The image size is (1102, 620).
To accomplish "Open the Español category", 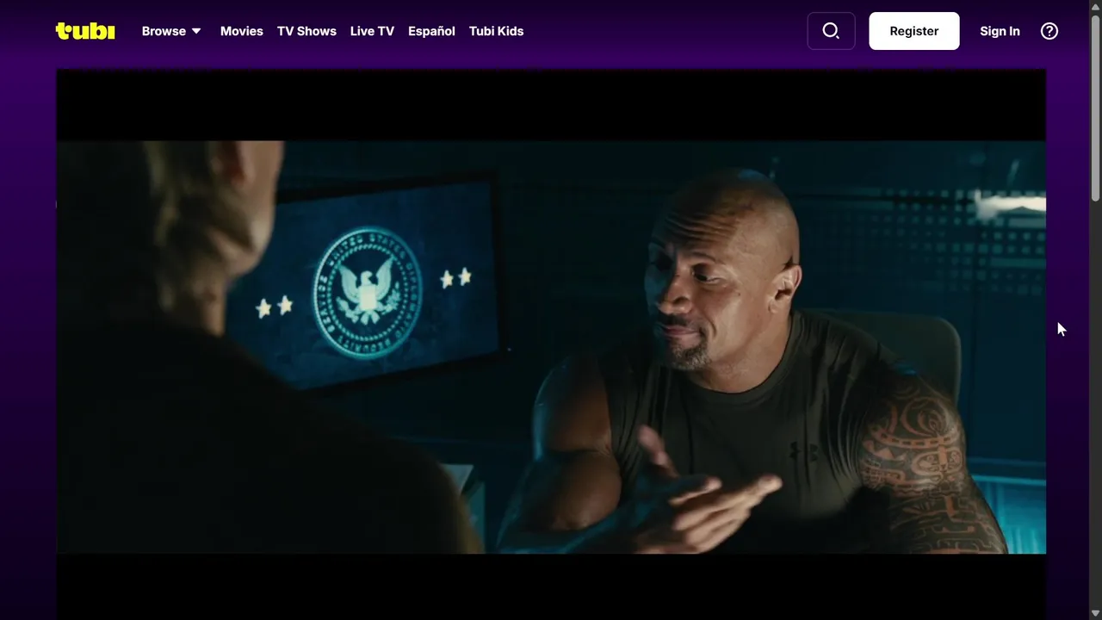I will pyautogui.click(x=431, y=31).
